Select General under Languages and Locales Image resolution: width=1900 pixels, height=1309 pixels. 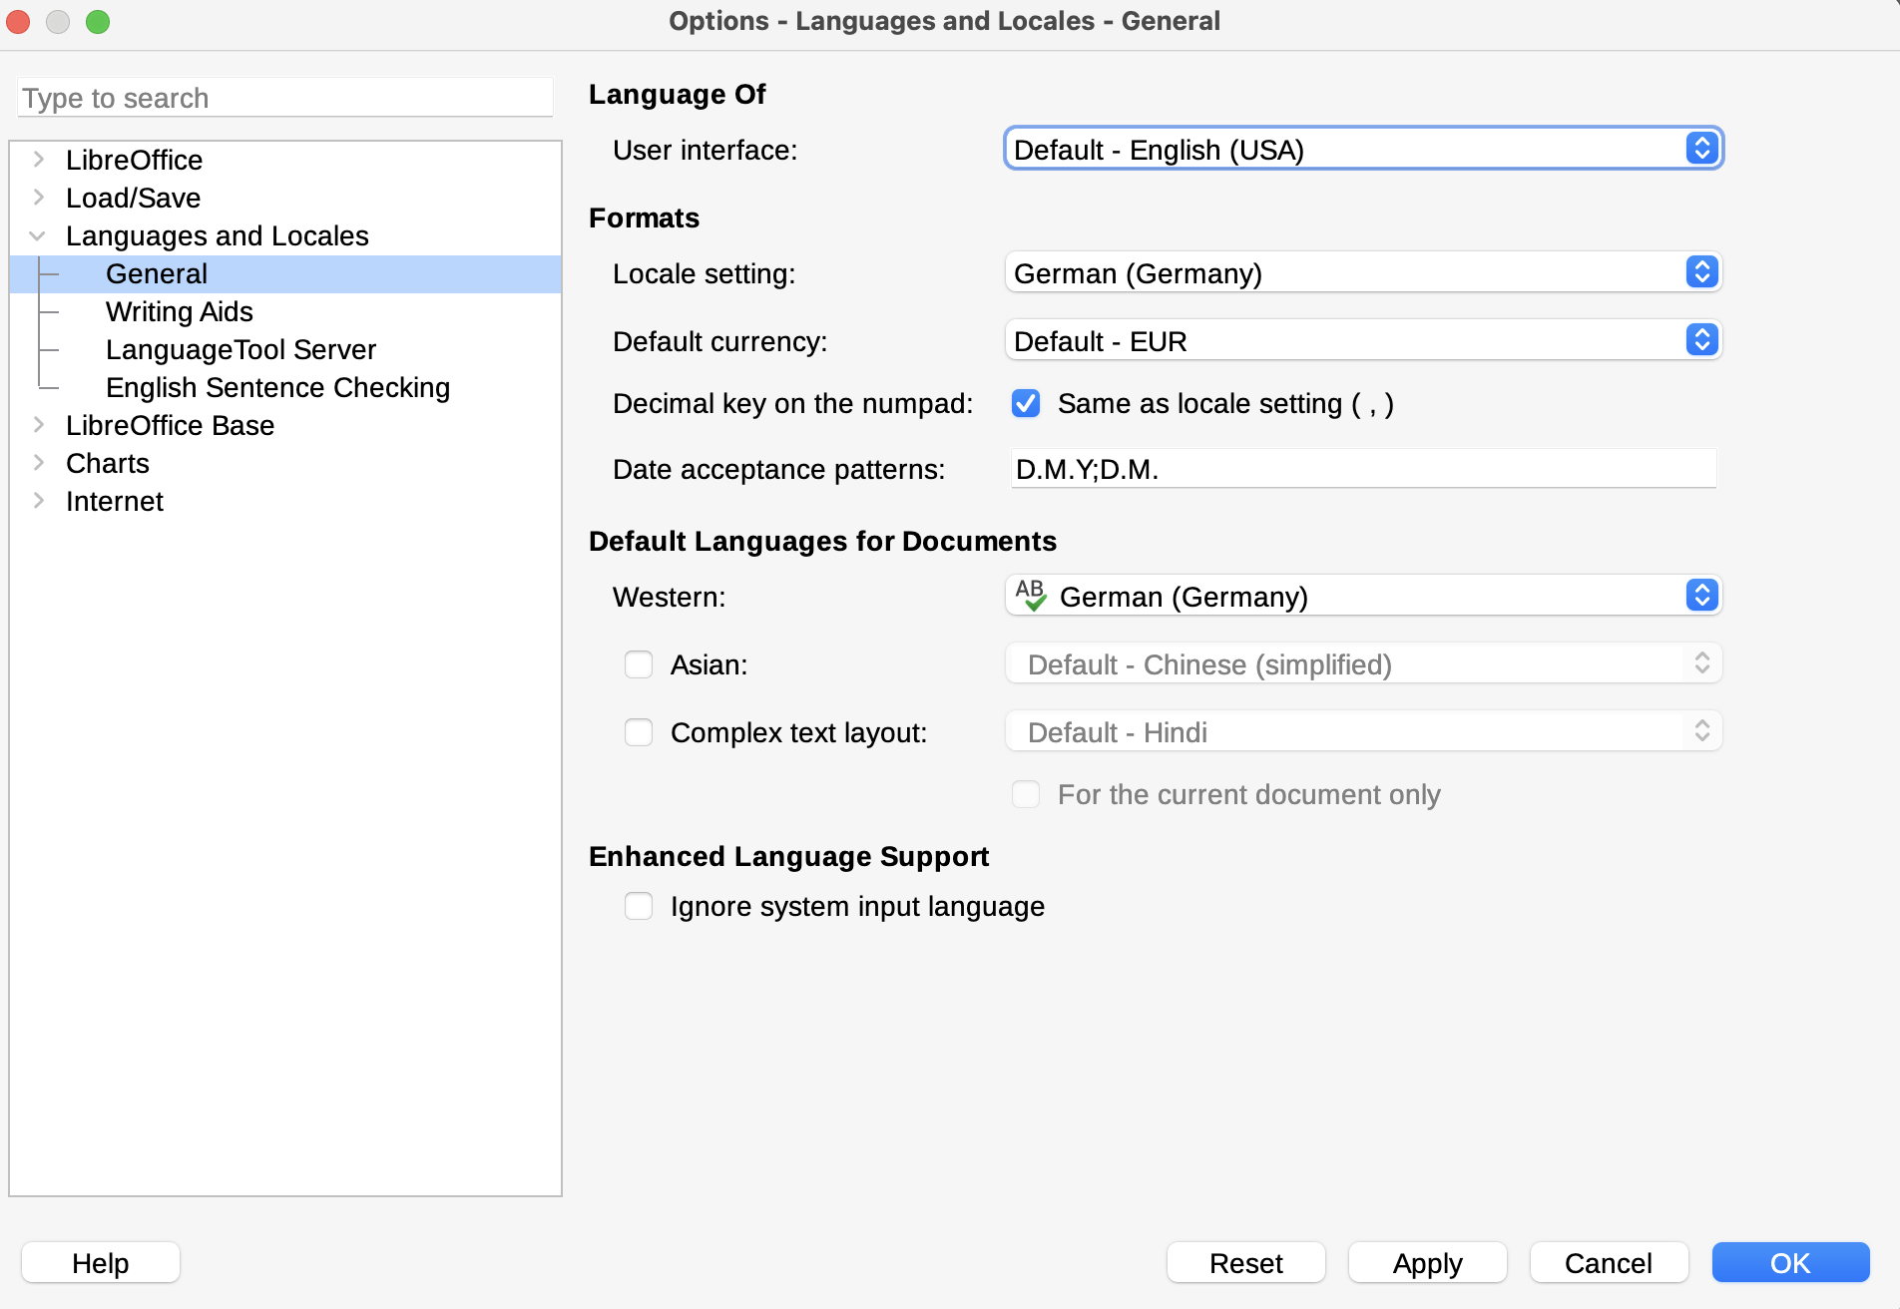point(285,273)
